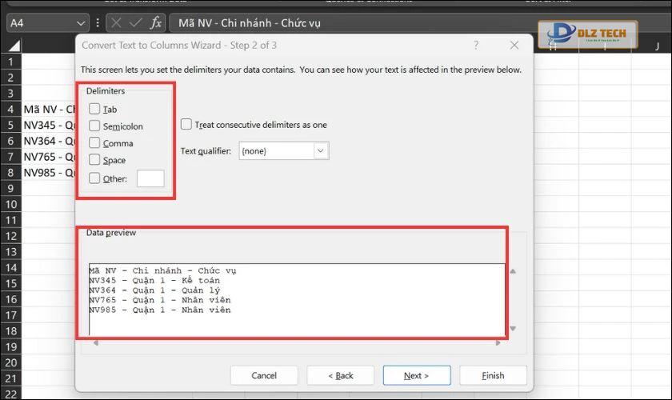
Task: Proceed with the Next button
Action: [417, 375]
